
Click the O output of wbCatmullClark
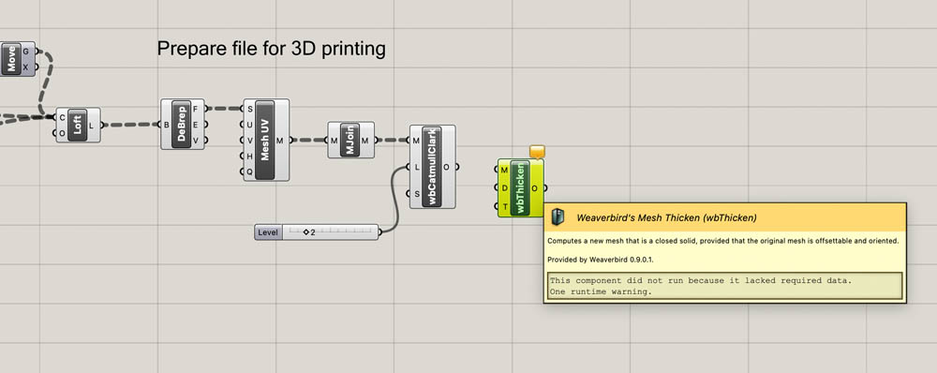448,167
